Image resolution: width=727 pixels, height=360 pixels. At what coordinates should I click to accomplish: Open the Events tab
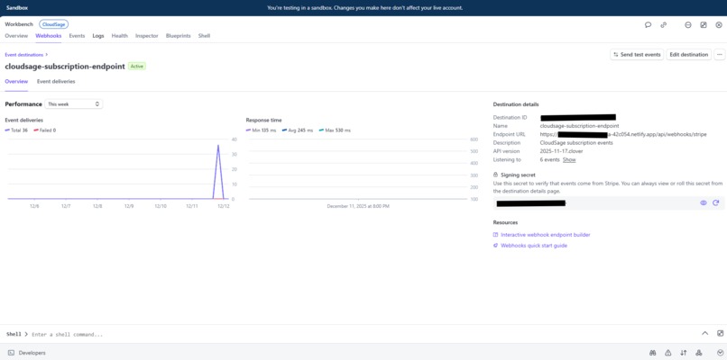pyautogui.click(x=77, y=36)
